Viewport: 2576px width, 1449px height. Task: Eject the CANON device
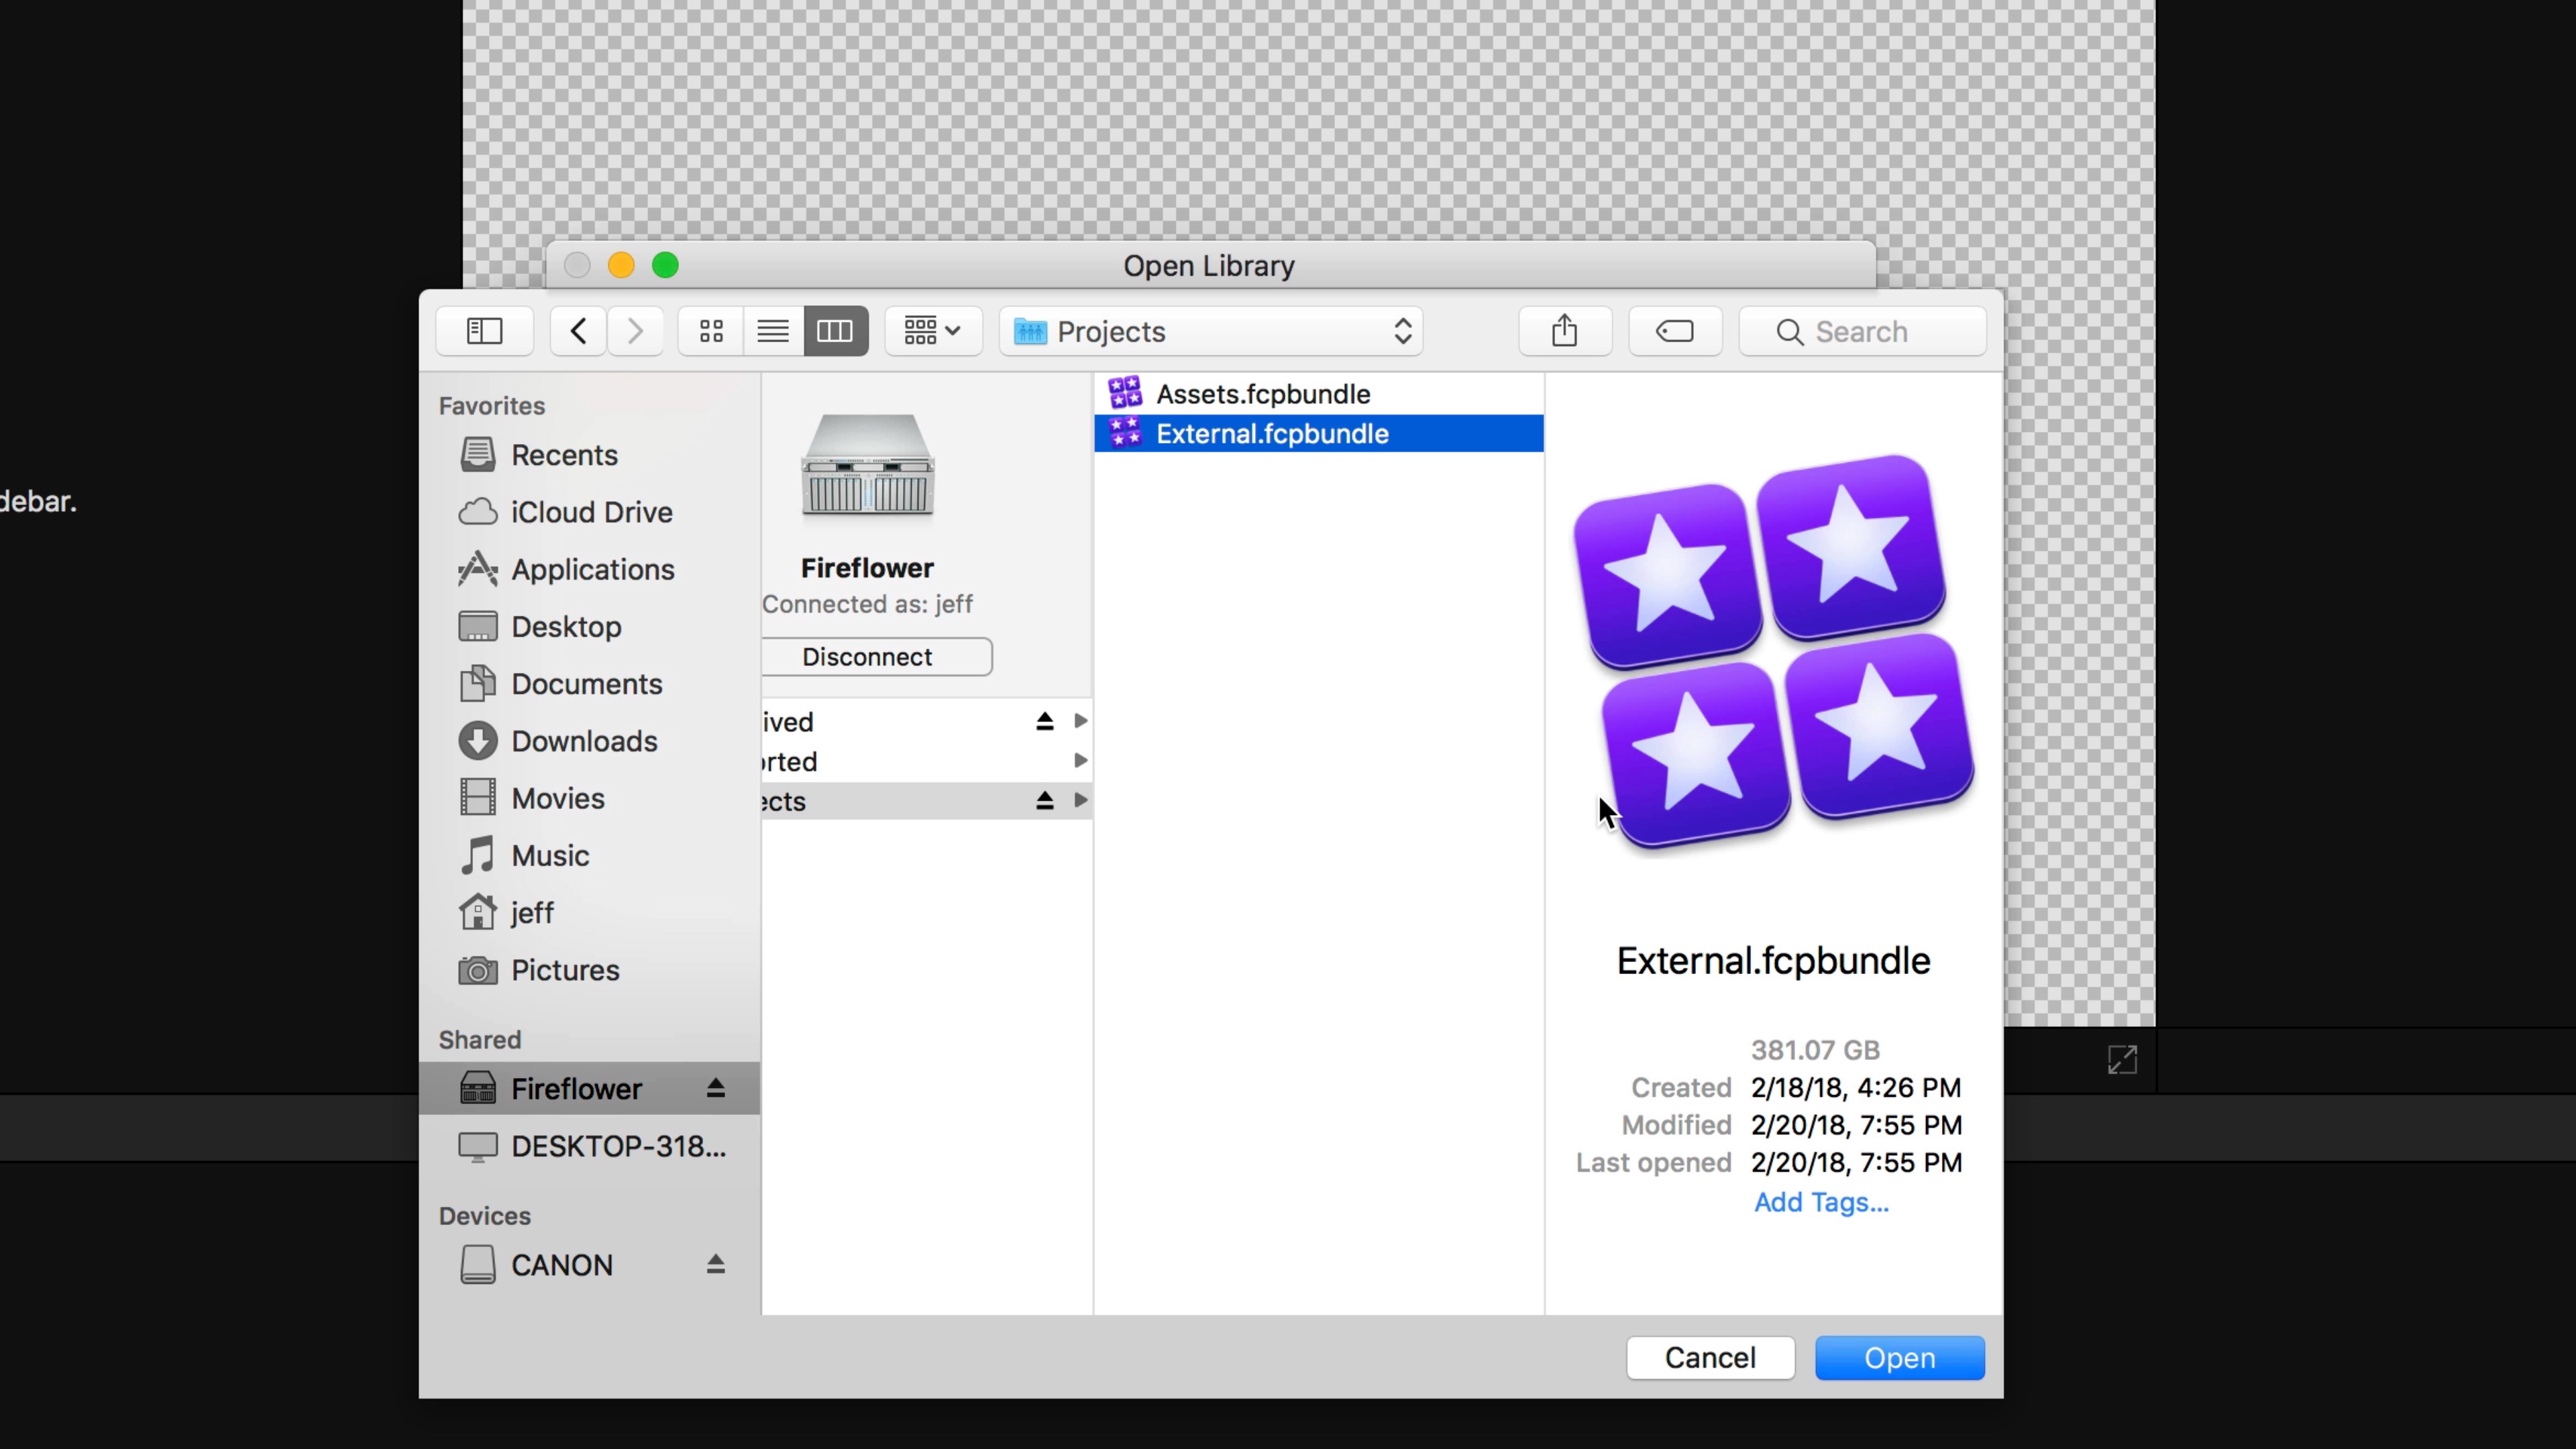point(715,1265)
